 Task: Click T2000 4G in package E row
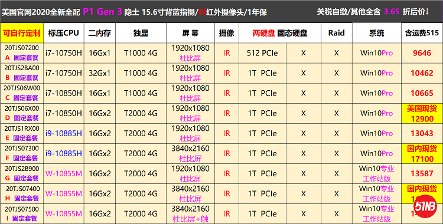coord(141,133)
